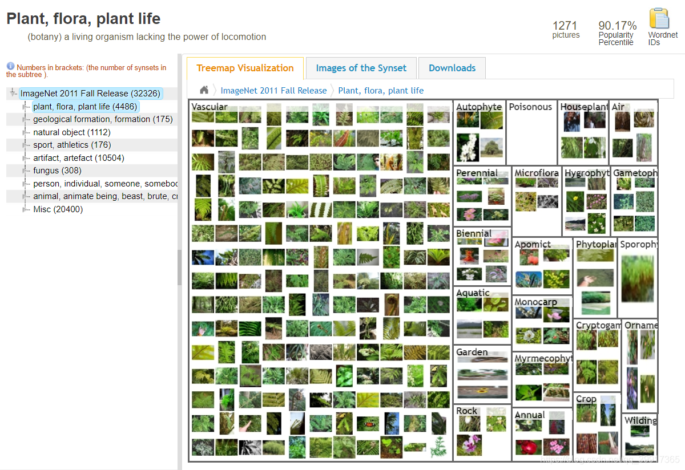Open the Poisonous treemap cell
685x470 pixels.
click(x=531, y=132)
